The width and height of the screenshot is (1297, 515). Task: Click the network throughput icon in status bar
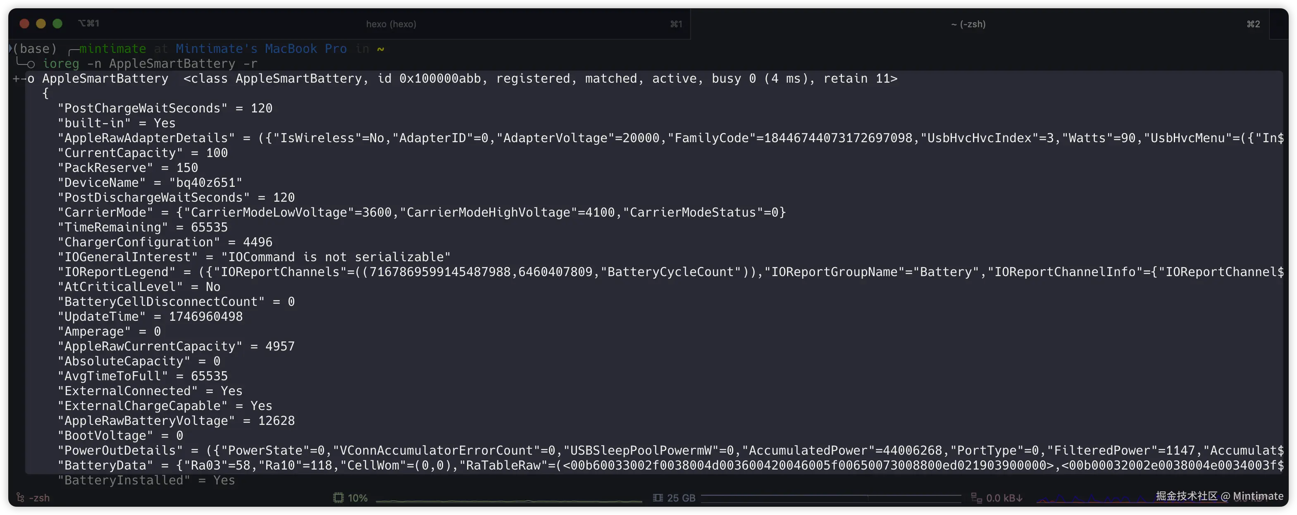[x=976, y=498]
